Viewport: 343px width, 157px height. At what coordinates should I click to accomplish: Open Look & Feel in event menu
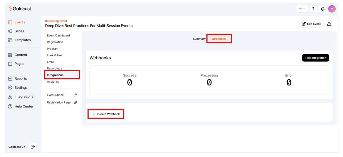point(55,55)
